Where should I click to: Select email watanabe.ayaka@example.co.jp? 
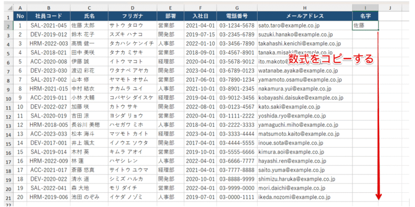click(x=305, y=71)
